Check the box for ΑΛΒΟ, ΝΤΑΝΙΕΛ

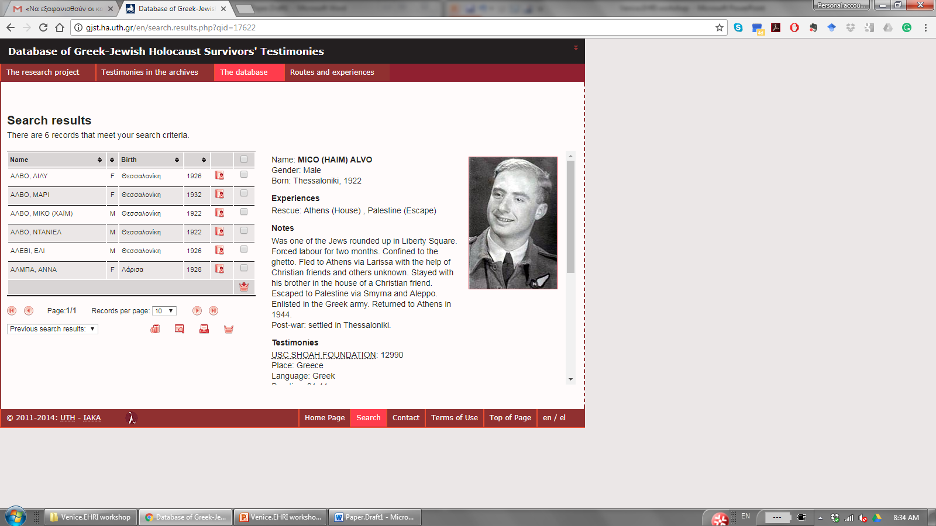[244, 230]
